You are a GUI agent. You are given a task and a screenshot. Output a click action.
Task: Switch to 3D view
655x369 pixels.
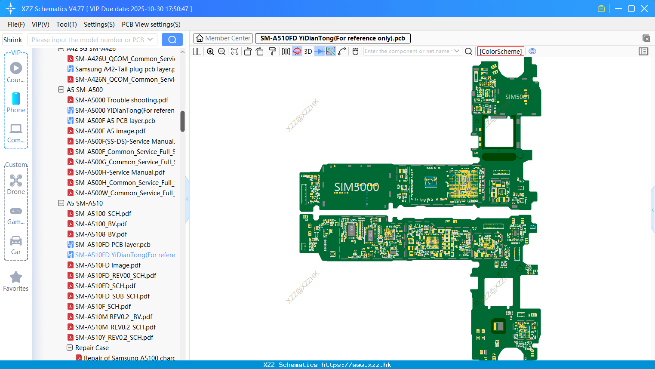coord(308,51)
